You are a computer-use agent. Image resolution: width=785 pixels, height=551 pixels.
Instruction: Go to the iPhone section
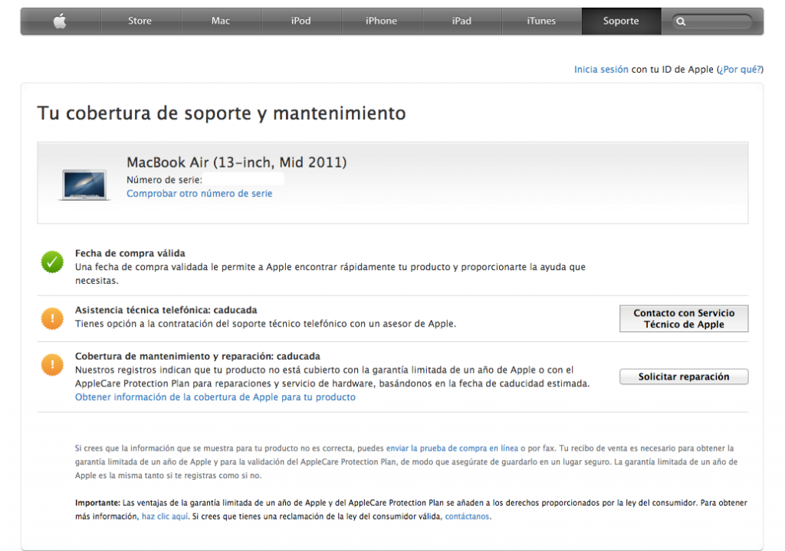[x=381, y=21]
